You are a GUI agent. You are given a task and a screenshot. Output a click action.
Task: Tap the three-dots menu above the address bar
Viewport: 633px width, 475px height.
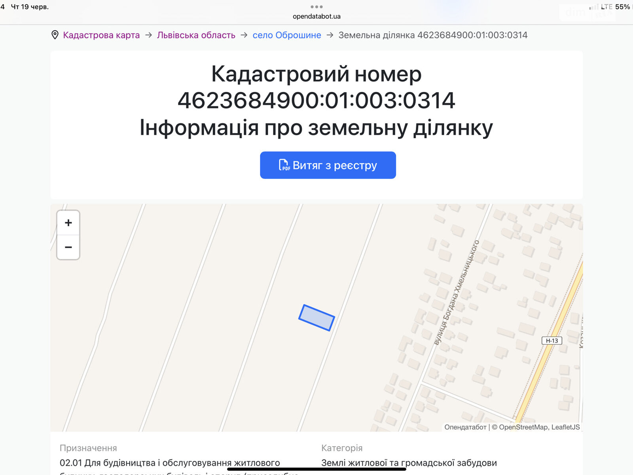[x=316, y=7]
